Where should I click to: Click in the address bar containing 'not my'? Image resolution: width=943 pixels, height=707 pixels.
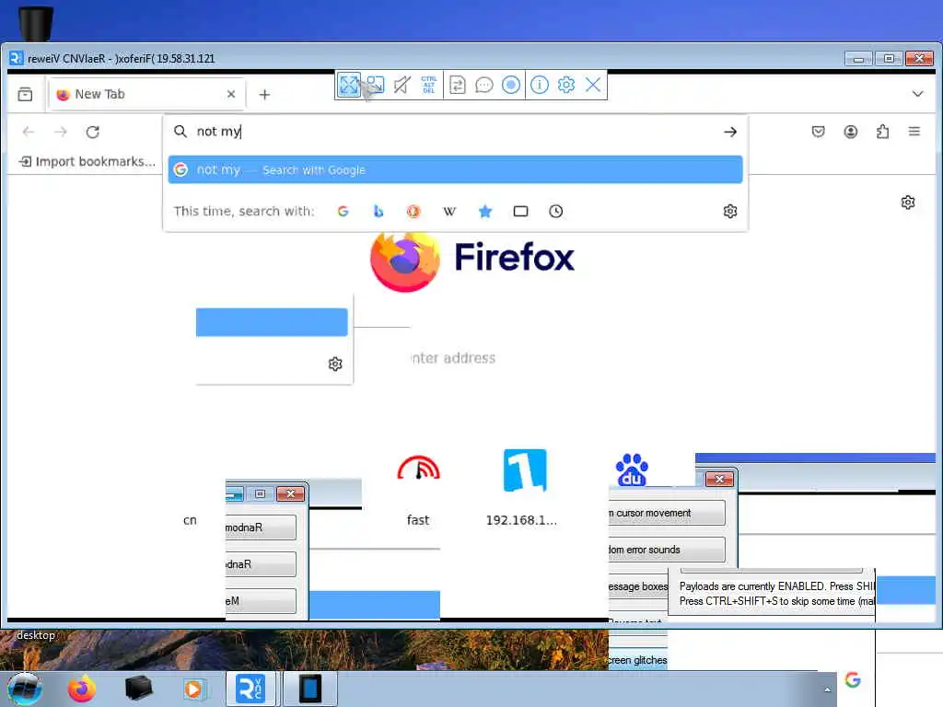[x=456, y=132]
